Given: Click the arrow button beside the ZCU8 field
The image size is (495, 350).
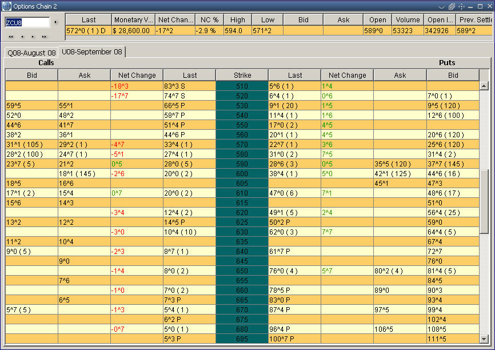Looking at the screenshot, I should pos(55,22).
